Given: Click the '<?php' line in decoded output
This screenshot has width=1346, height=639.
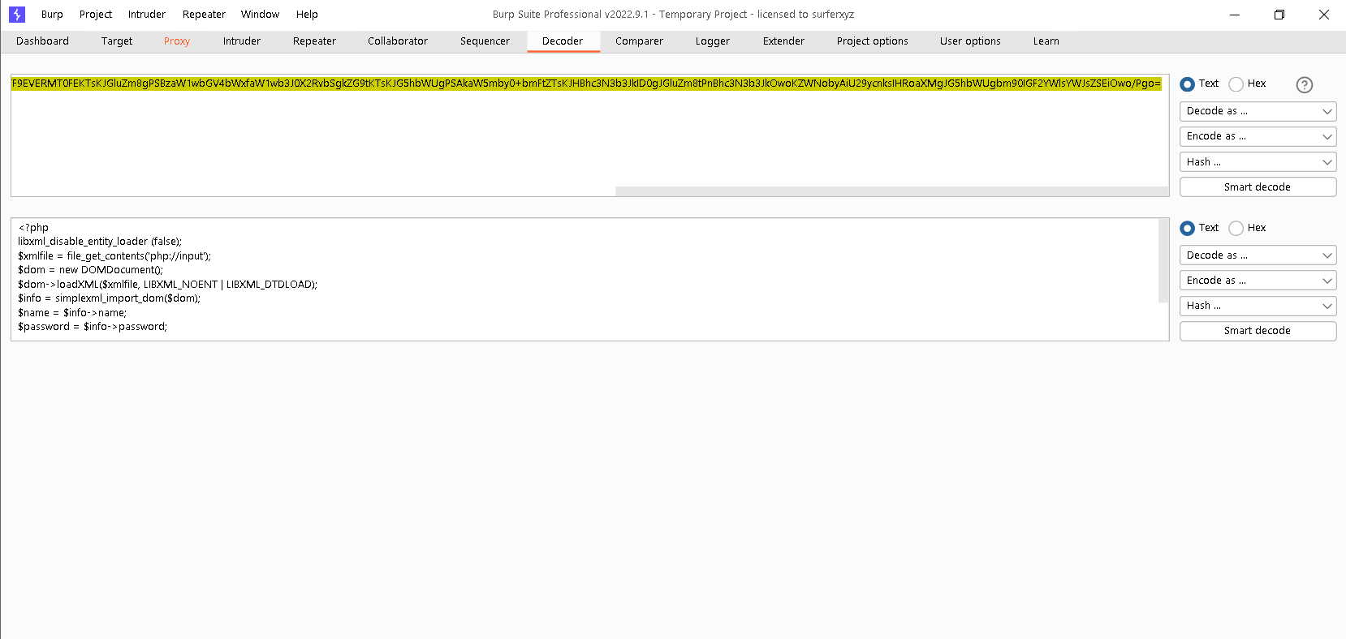Looking at the screenshot, I should pyautogui.click(x=33, y=228).
